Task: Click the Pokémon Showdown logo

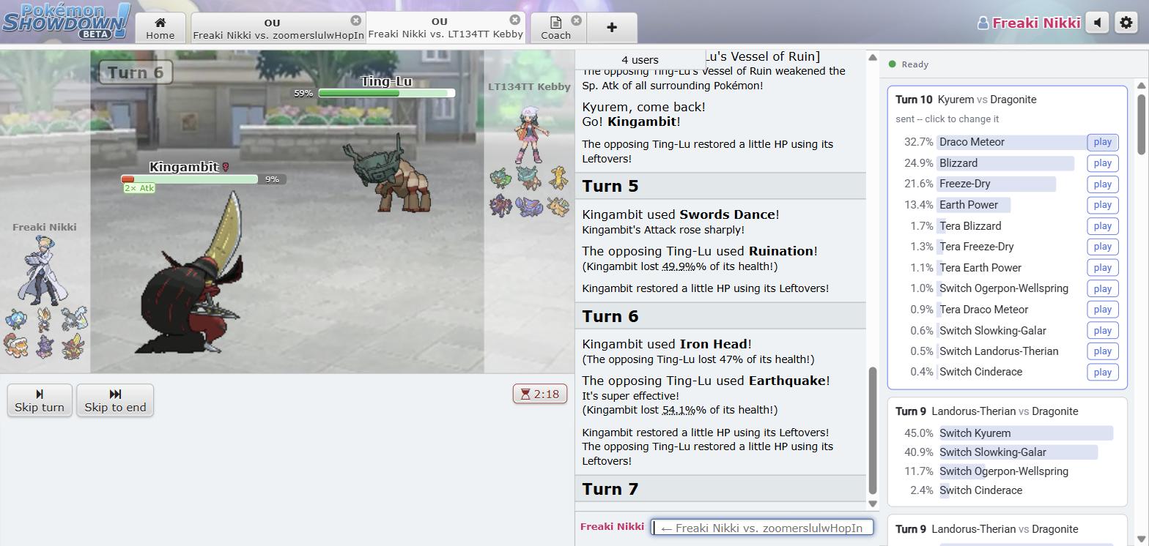Action: click(x=66, y=20)
